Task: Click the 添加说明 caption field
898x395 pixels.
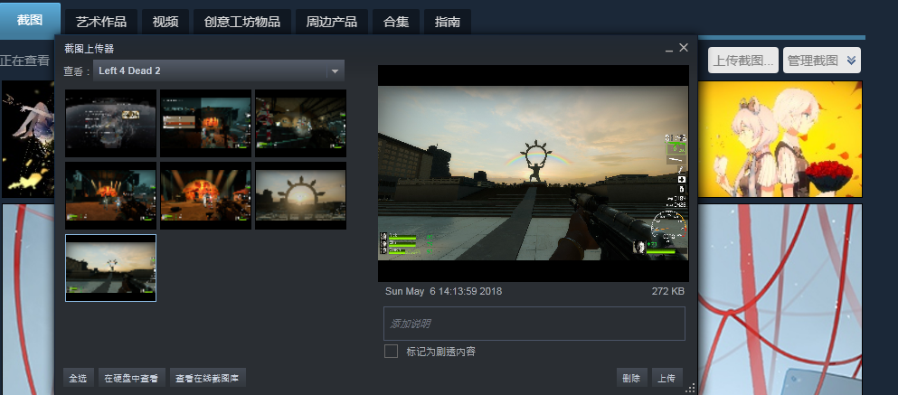Action: click(x=534, y=324)
